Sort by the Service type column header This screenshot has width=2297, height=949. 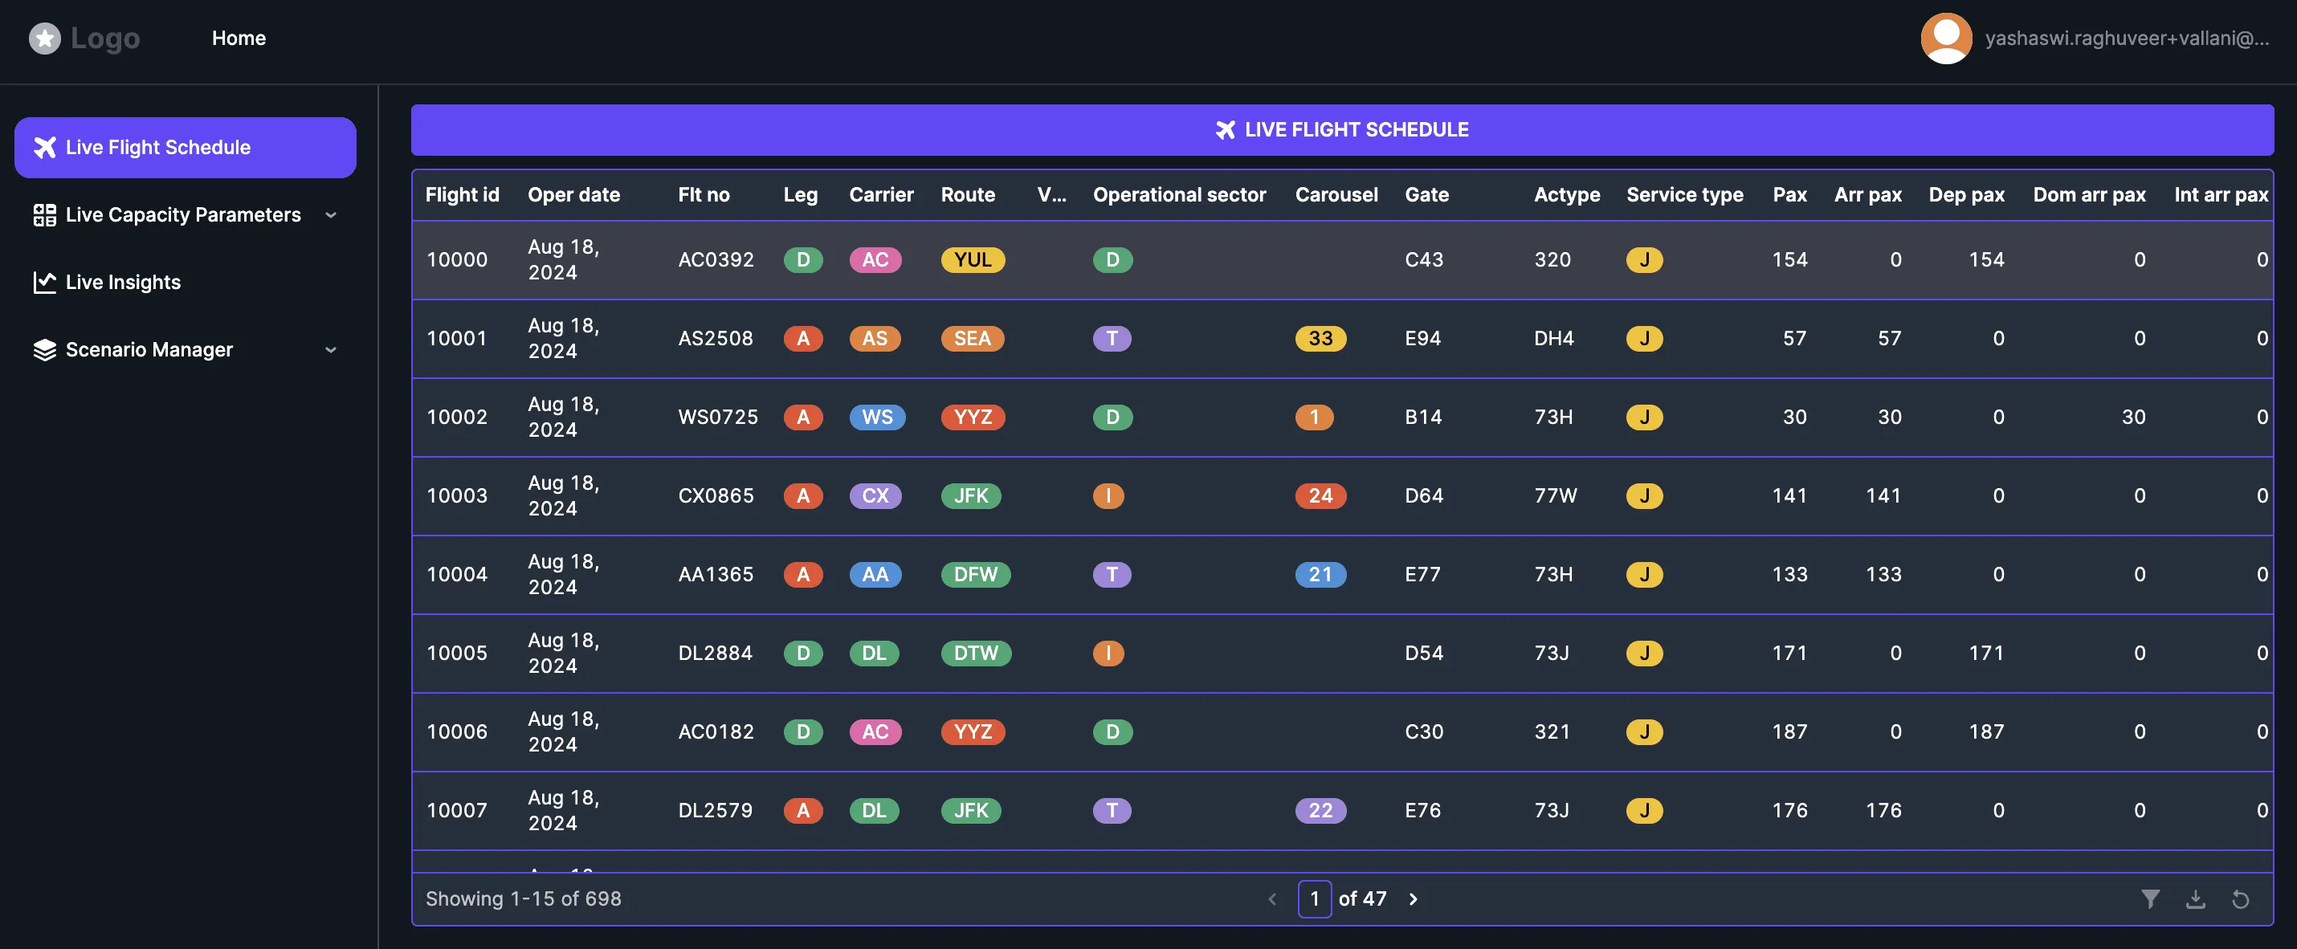pyautogui.click(x=1684, y=194)
